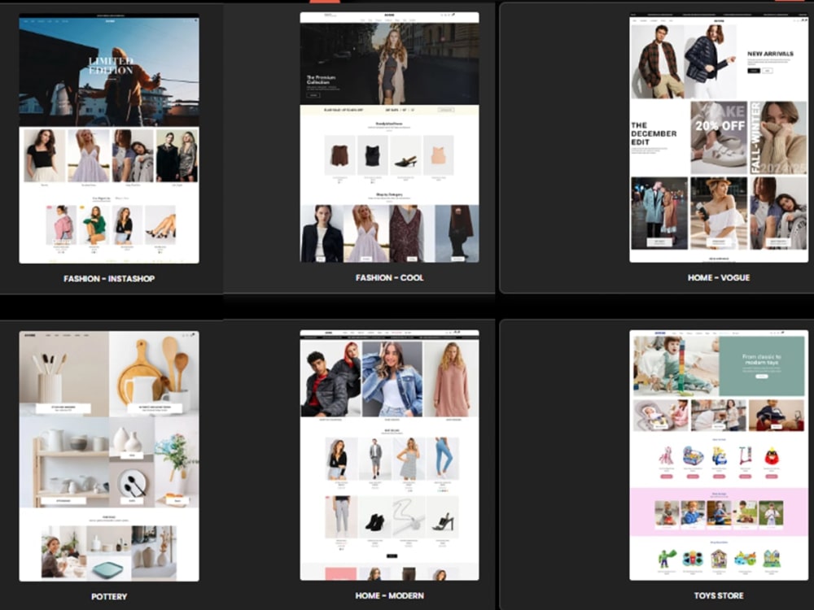The image size is (814, 610).
Task: Click the LIMITED EDITION hero text
Action: (111, 66)
